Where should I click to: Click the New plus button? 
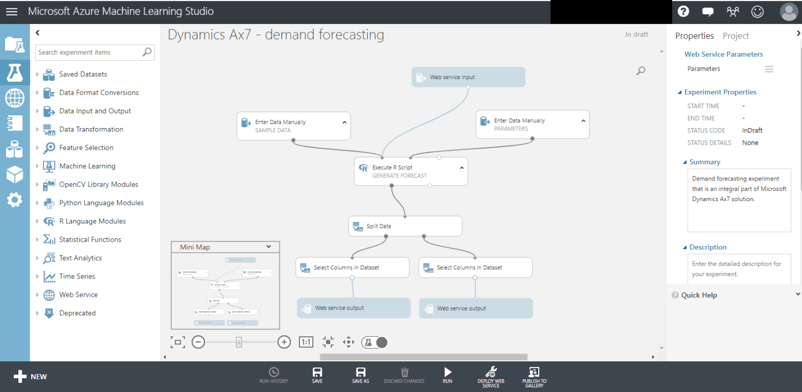(30, 376)
